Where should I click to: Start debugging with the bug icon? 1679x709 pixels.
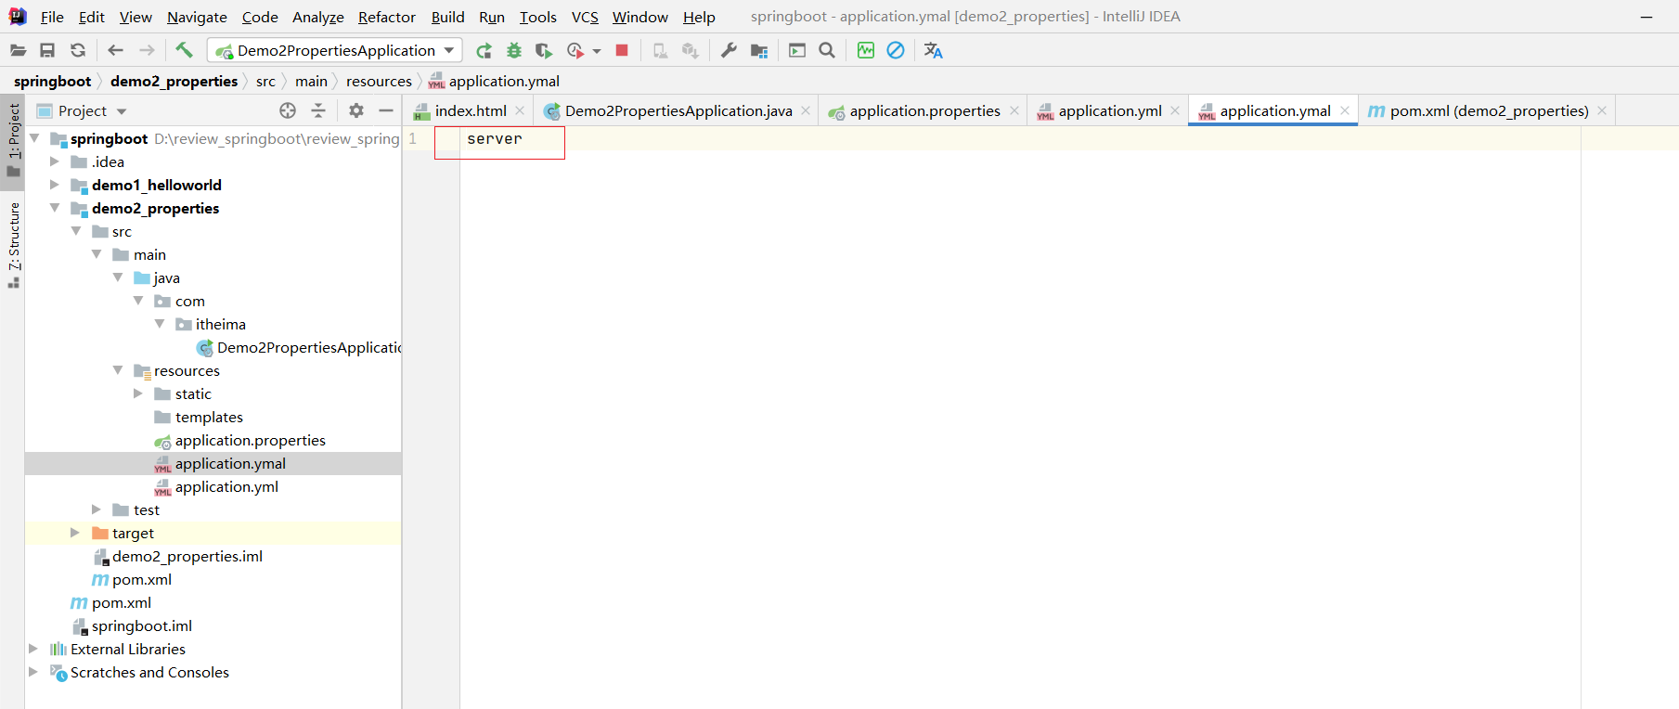coord(514,51)
